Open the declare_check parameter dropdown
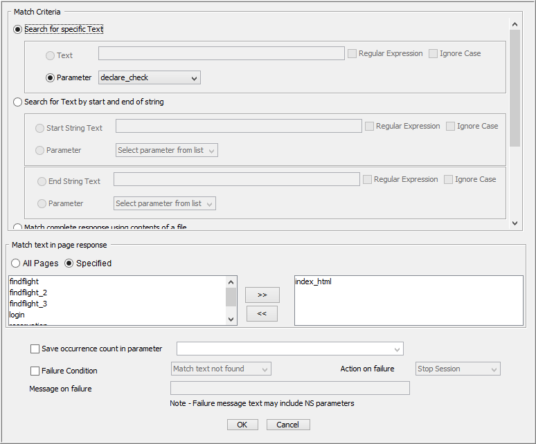 [150, 77]
